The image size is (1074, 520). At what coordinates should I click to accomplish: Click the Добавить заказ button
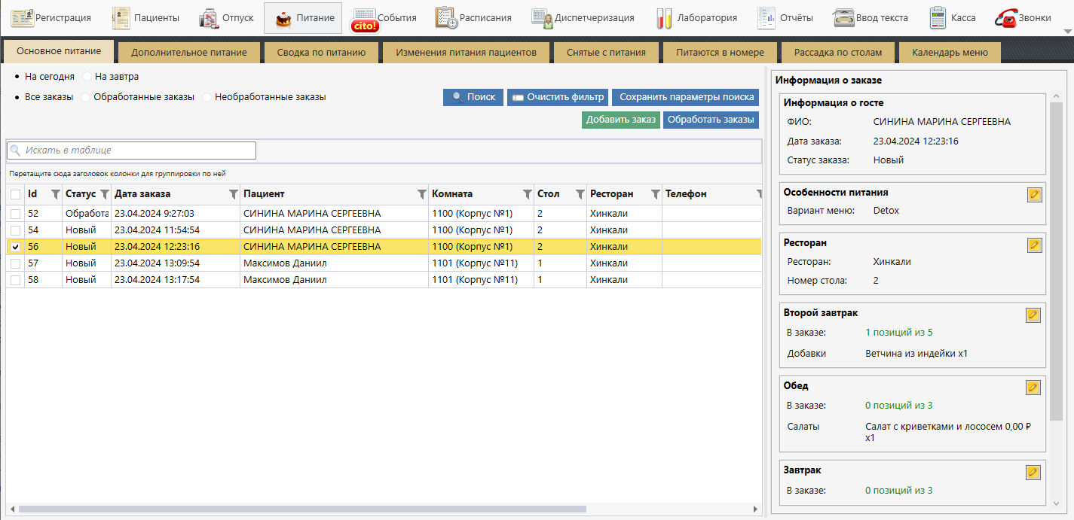620,120
